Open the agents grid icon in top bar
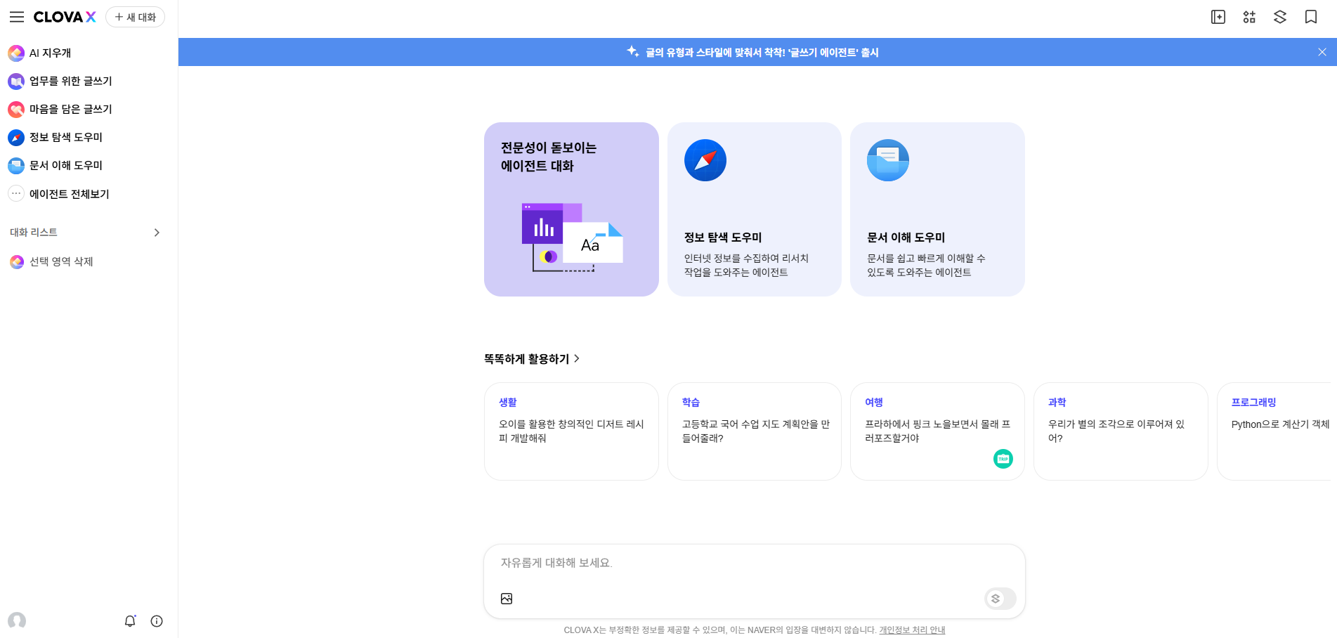Screen dimensions: 1337x638 [1249, 17]
